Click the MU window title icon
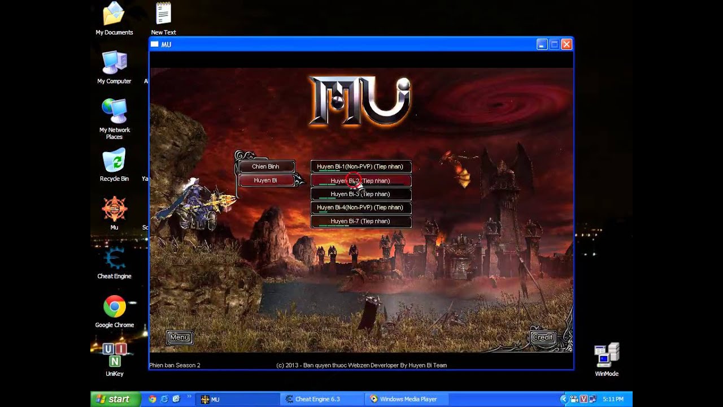 click(x=155, y=45)
